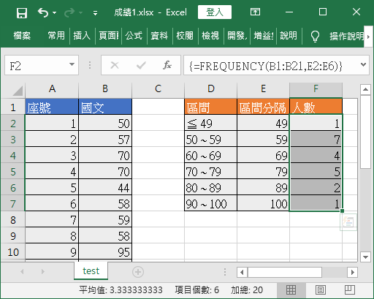Screen dimensions: 374x299
Task: Go to previous sheet arrow
Action: [x=22, y=271]
